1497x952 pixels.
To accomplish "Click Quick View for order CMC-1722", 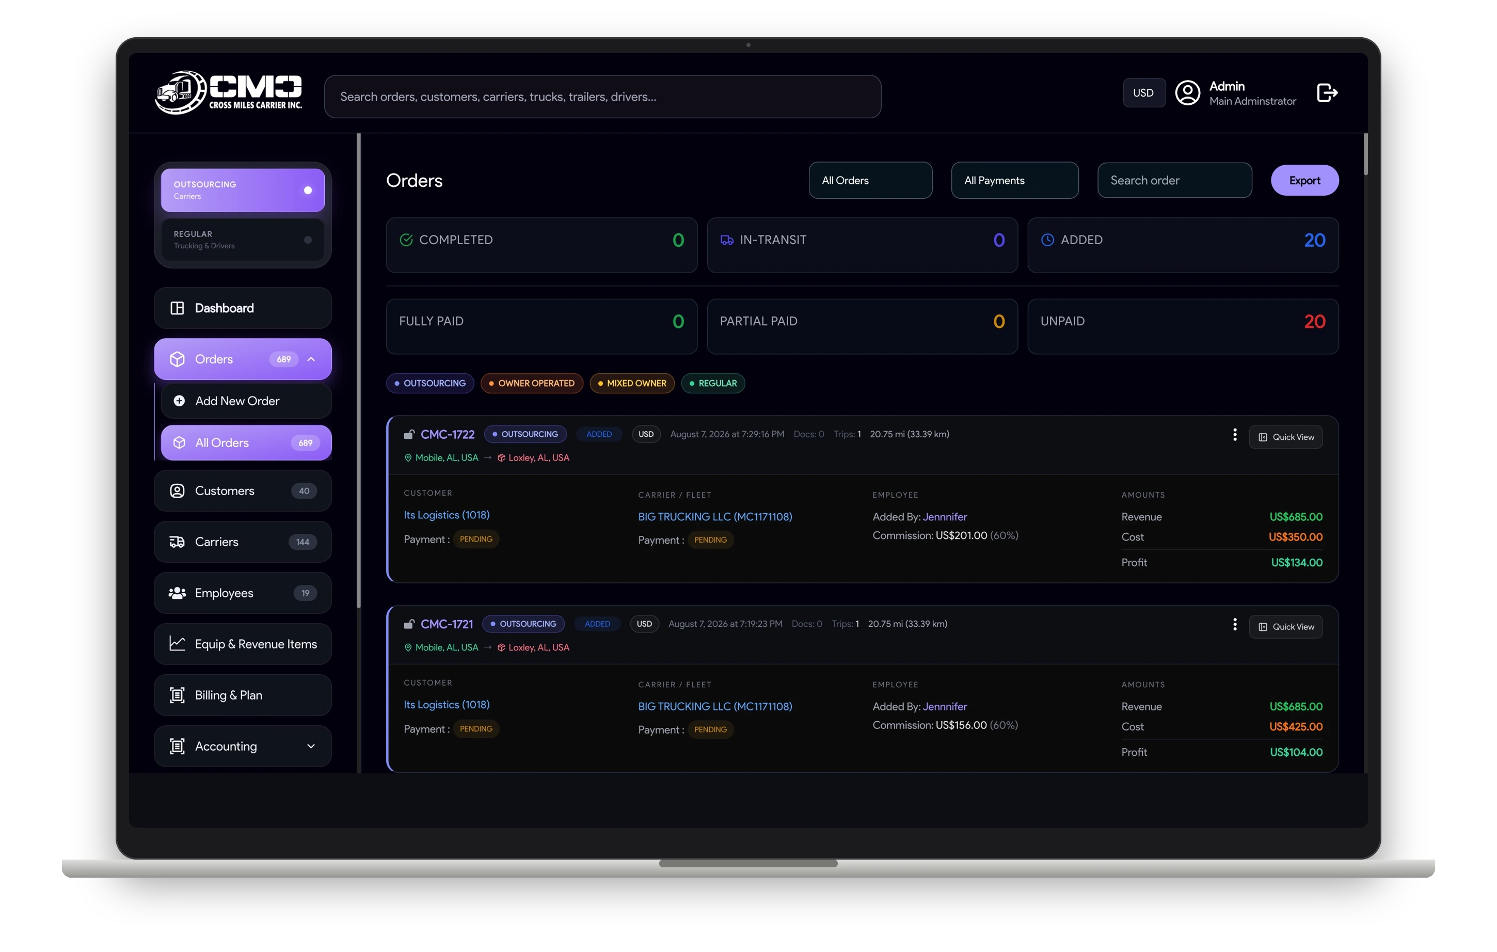I will pos(1286,437).
